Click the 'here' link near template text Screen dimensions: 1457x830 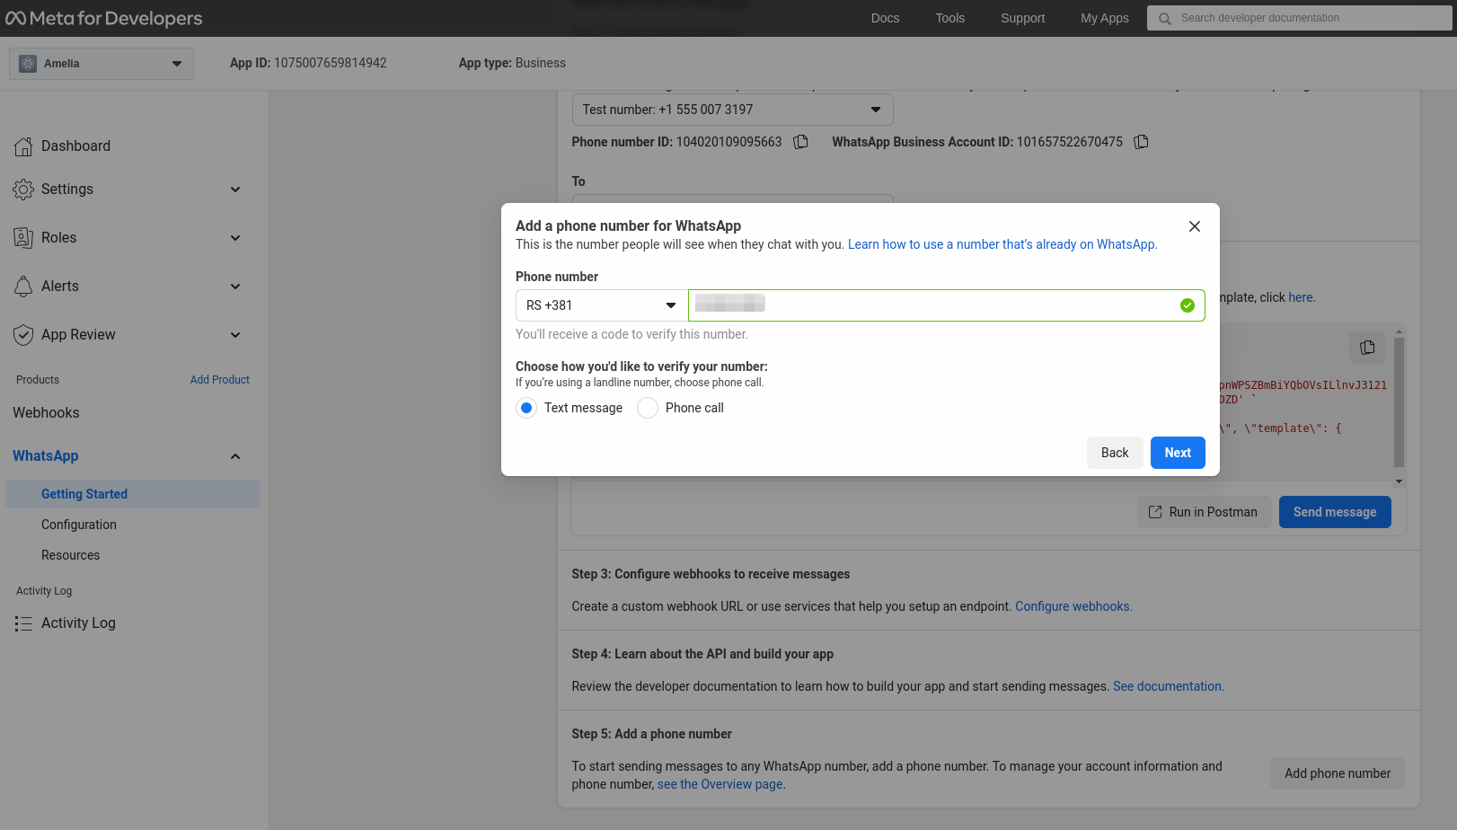click(1302, 297)
